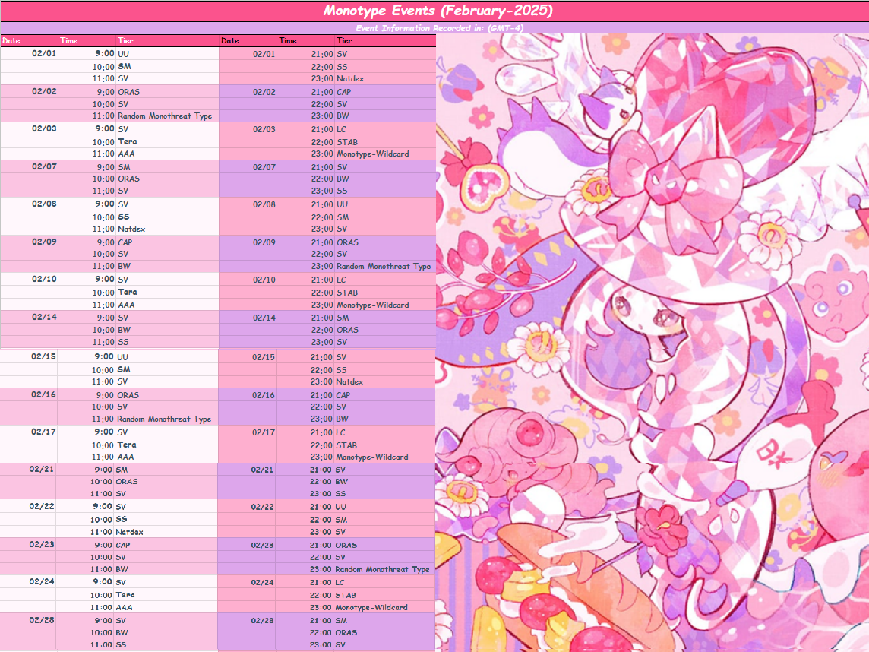Click the "BW" tier for 02/07 at 22:00
The height and width of the screenshot is (652, 869).
(343, 179)
